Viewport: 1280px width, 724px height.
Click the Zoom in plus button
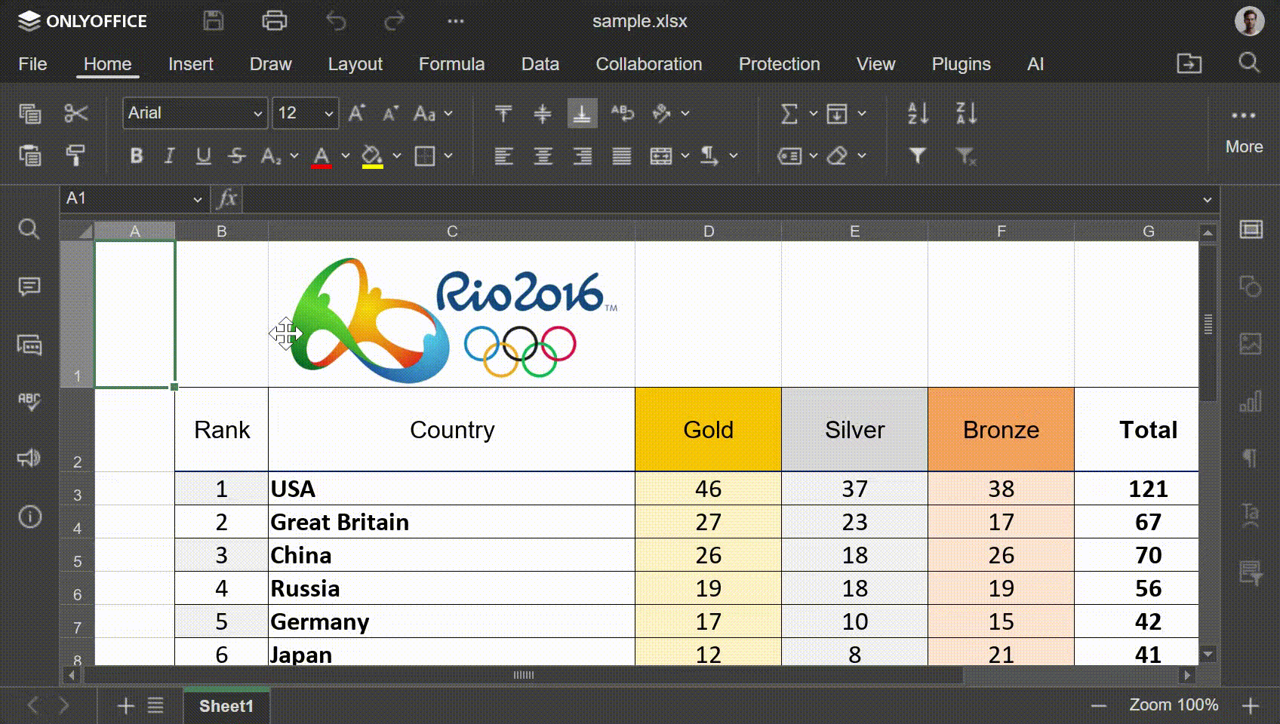pos(1251,706)
